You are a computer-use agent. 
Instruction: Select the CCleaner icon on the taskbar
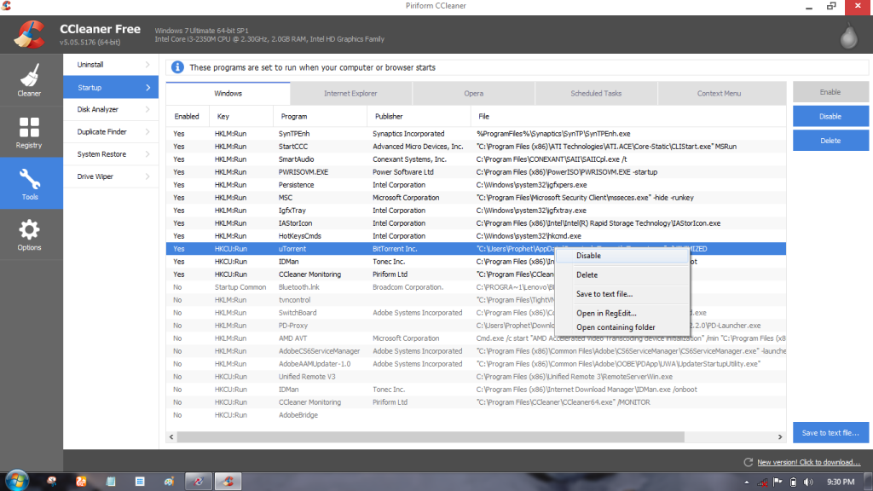point(227,481)
